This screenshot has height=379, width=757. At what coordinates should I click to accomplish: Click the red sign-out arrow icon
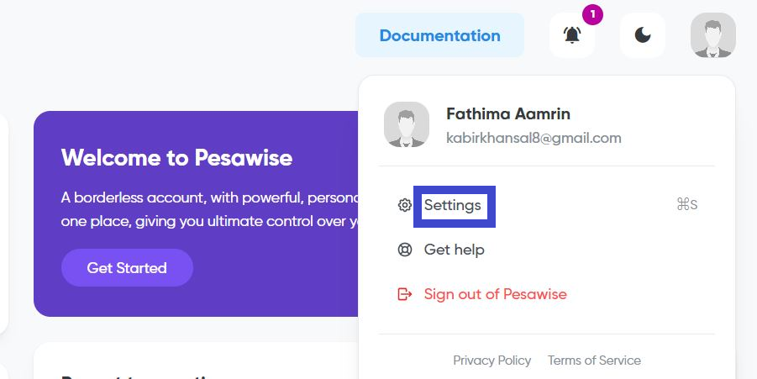coord(405,294)
